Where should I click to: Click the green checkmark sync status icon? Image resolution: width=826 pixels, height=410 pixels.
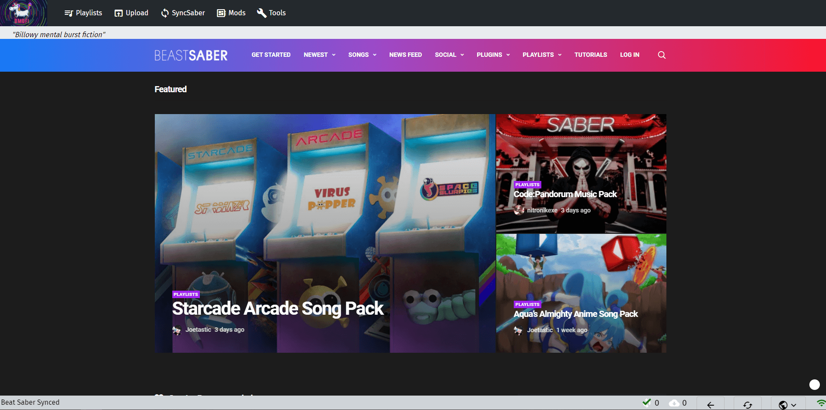point(647,402)
